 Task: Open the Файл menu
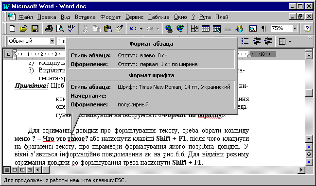(x=26, y=17)
